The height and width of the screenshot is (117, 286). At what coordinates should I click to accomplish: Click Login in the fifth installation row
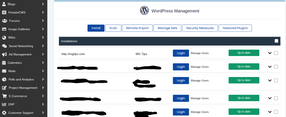(x=181, y=112)
